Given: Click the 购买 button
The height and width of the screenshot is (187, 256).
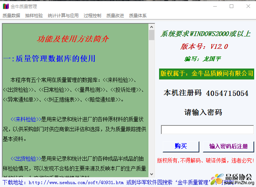Looking at the screenshot, I should 181,147.
